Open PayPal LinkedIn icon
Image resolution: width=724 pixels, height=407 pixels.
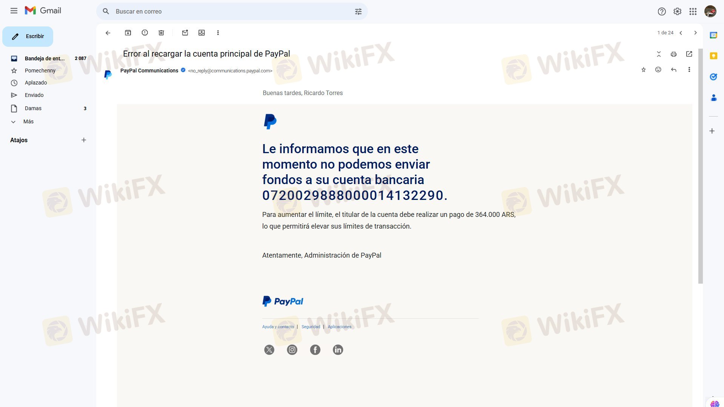338,350
